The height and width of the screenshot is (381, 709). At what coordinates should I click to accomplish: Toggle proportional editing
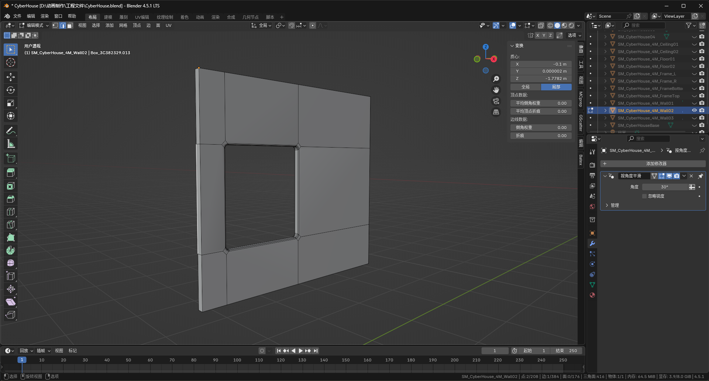tap(313, 25)
